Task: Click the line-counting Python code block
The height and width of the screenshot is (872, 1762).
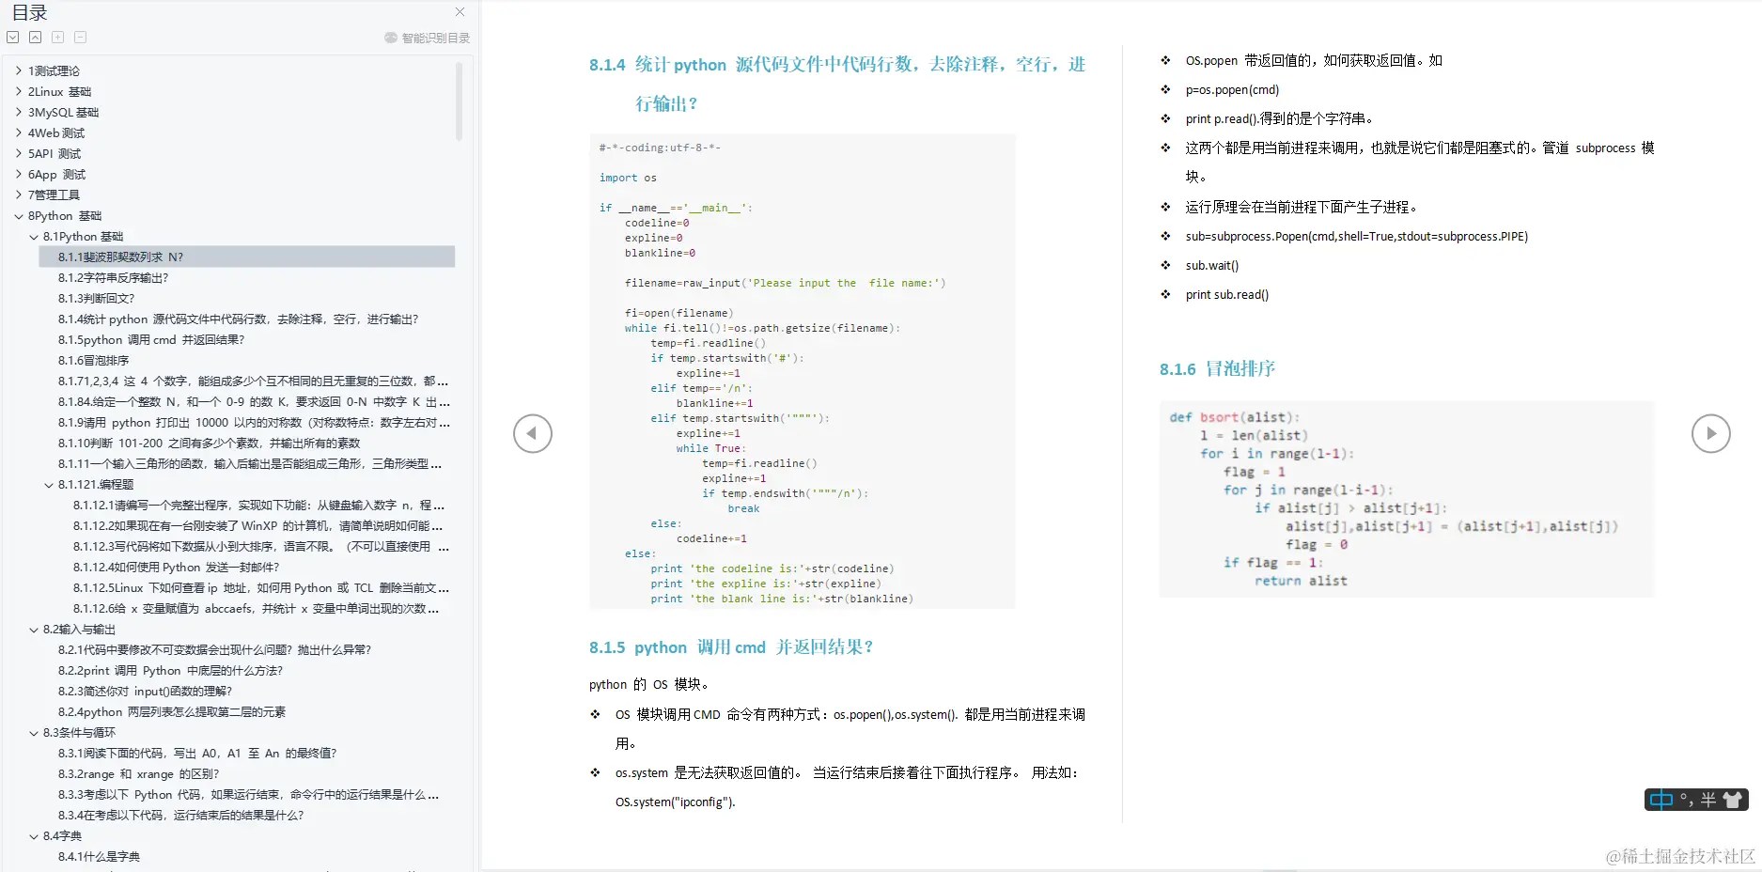Action: click(x=803, y=371)
